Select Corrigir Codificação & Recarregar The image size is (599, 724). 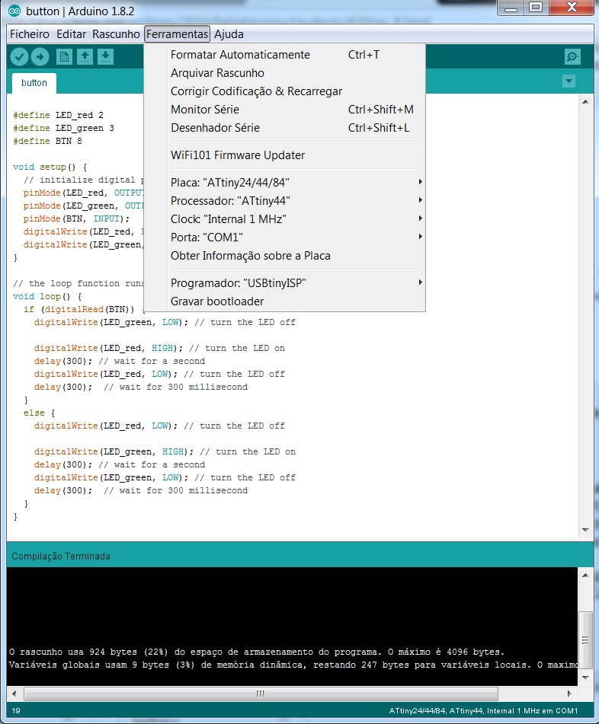pyautogui.click(x=284, y=91)
